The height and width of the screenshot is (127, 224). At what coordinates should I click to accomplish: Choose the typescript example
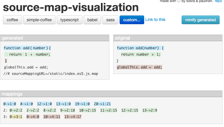point(70,20)
